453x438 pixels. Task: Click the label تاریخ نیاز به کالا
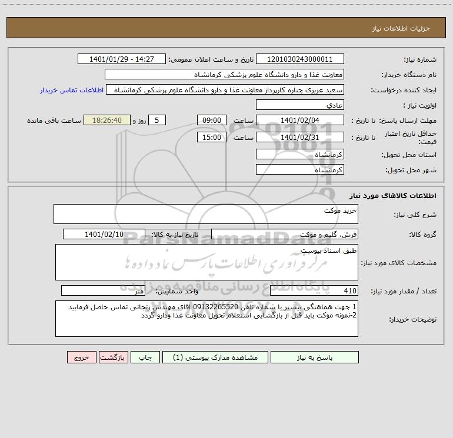pyautogui.click(x=175, y=235)
